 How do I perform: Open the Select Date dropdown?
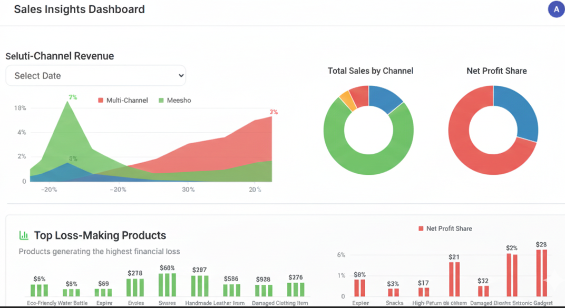pyautogui.click(x=96, y=76)
